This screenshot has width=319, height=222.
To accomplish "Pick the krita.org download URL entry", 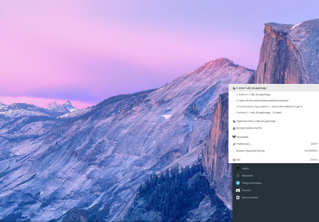I will [x=274, y=101].
